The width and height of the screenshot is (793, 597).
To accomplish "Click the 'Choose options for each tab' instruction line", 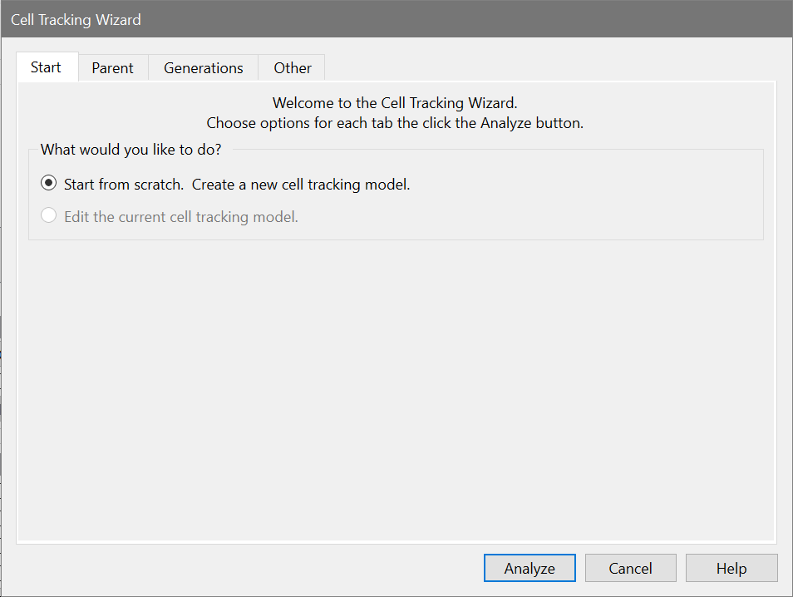I will coord(395,123).
